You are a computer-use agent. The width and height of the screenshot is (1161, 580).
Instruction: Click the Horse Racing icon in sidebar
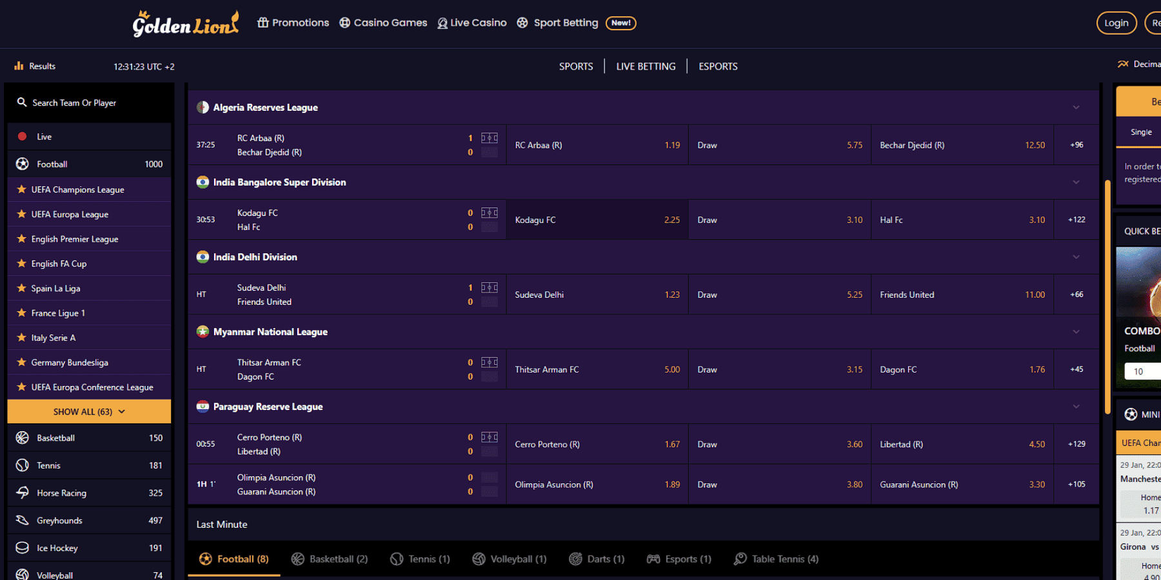click(23, 492)
